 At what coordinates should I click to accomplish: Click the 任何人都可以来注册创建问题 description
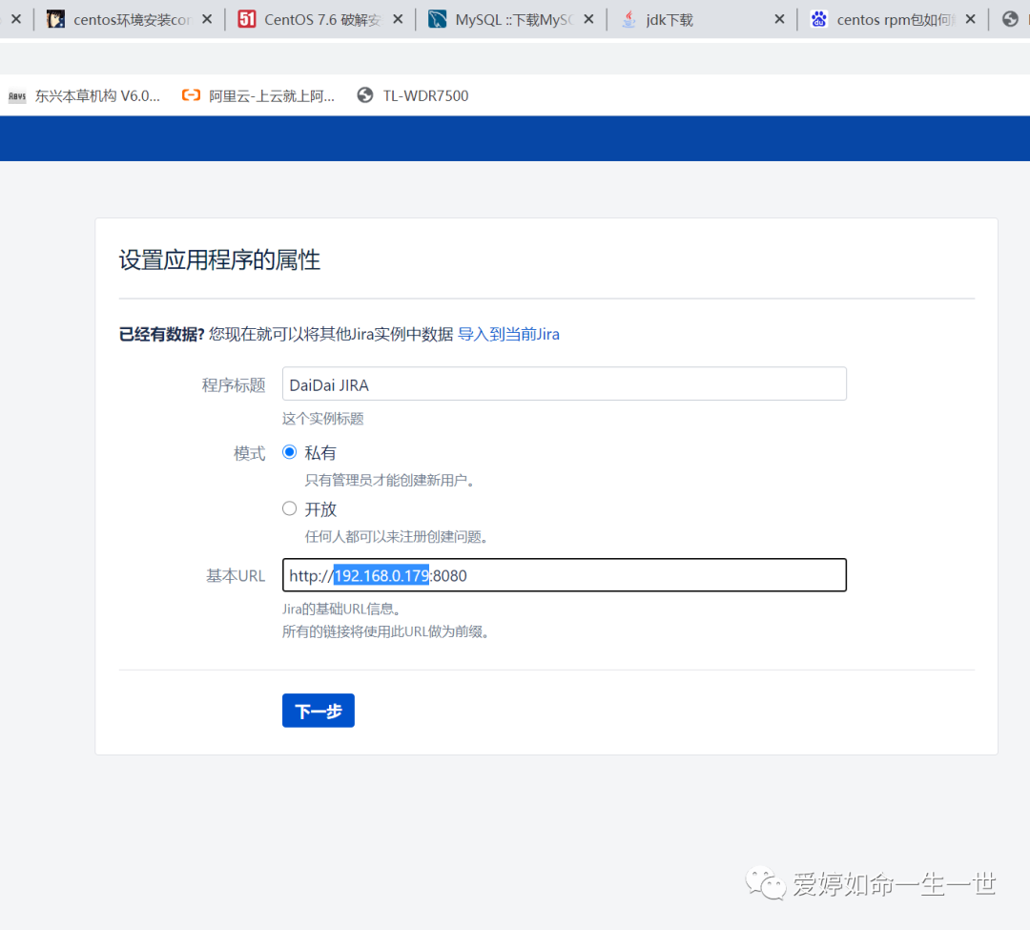397,537
